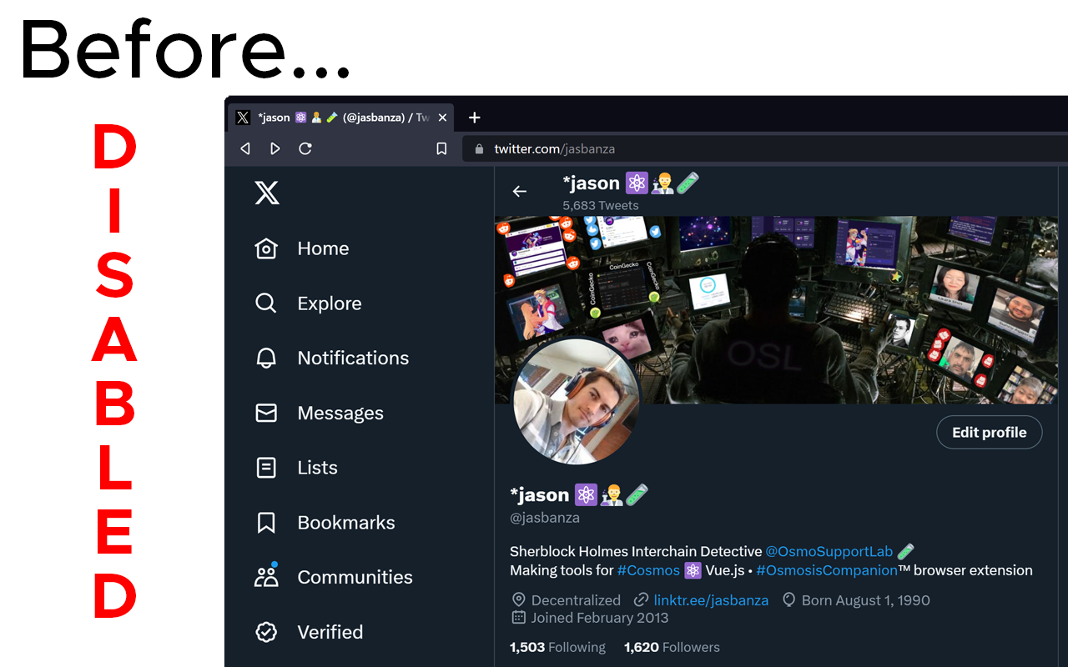Click the calendar icon beside Joined date
The height and width of the screenshot is (667, 1068).
(518, 618)
